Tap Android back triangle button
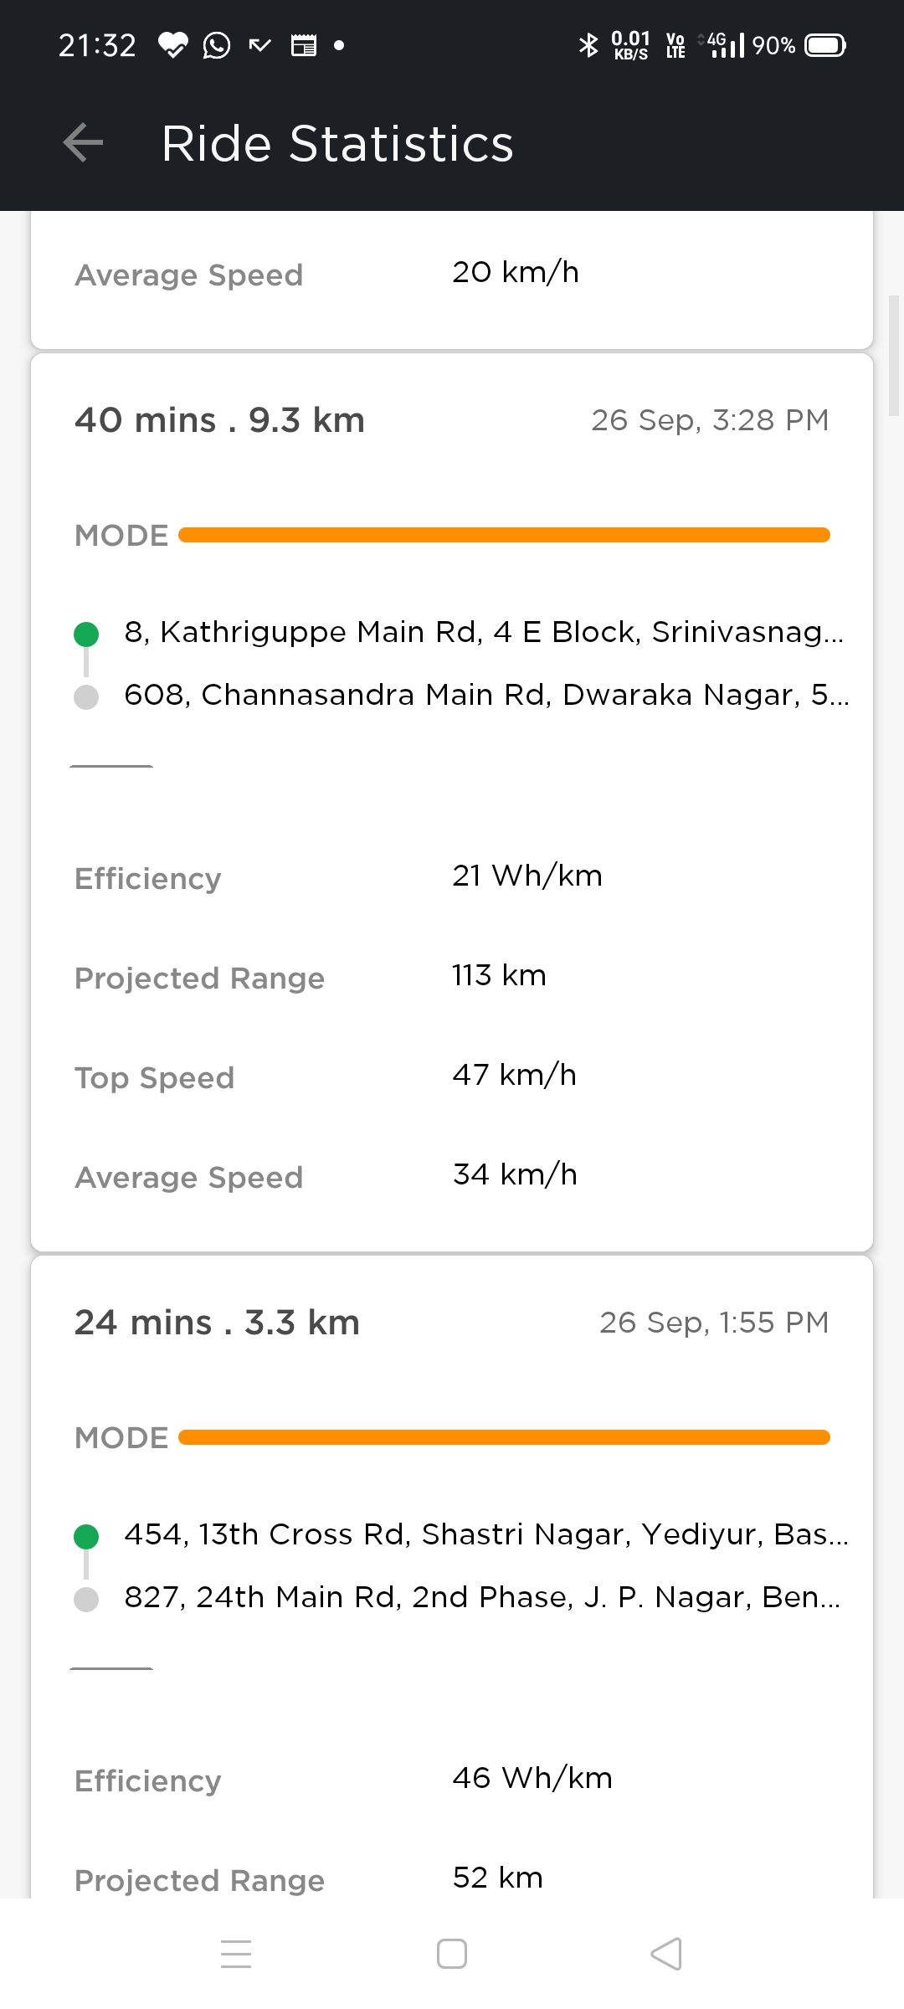Image resolution: width=904 pixels, height=2009 pixels. coord(666,1954)
